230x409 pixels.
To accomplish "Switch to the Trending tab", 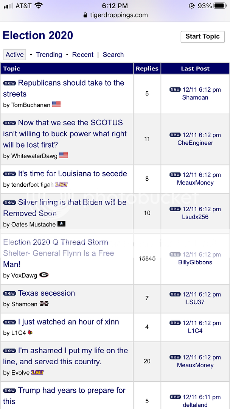I will pyautogui.click(x=49, y=55).
